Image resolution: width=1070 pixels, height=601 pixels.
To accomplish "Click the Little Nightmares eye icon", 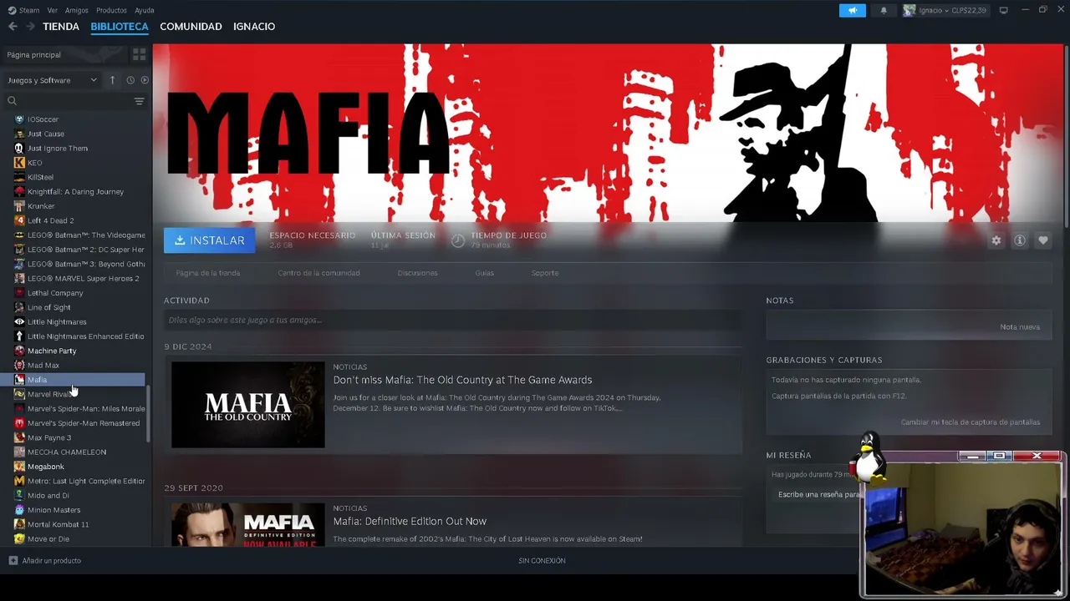I will (19, 321).
